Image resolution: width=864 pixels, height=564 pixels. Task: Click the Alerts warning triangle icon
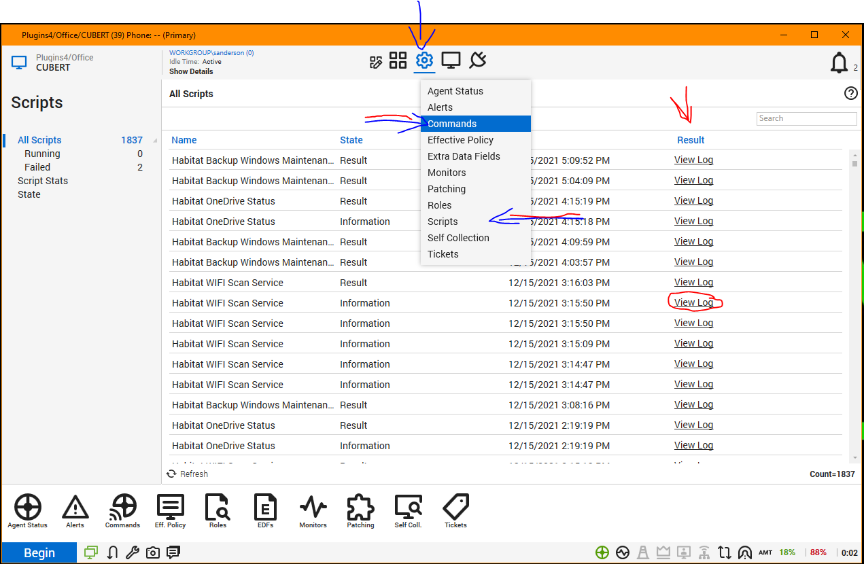pyautogui.click(x=75, y=511)
